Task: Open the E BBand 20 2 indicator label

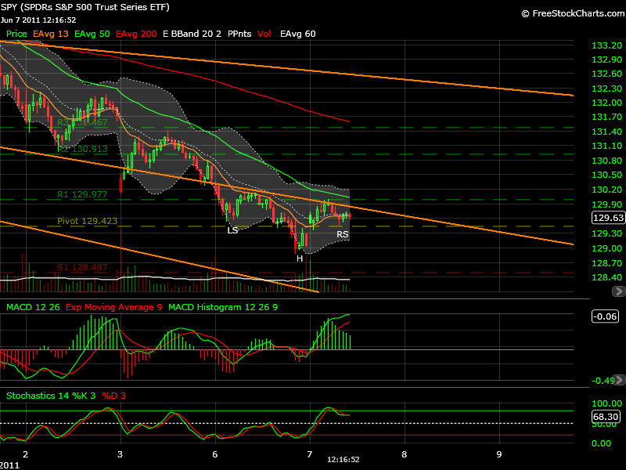Action: coord(192,34)
